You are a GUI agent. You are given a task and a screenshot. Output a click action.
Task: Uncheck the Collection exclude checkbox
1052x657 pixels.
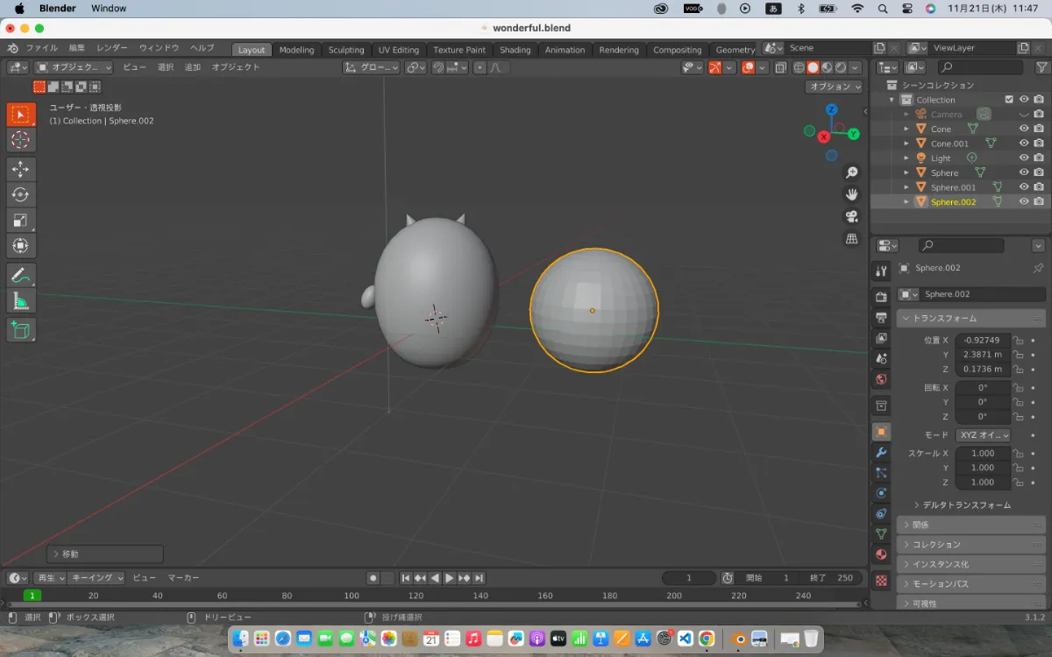(1009, 100)
